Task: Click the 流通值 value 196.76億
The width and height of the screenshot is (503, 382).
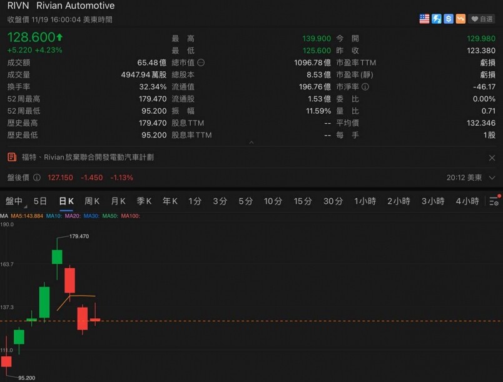Action: (x=315, y=87)
